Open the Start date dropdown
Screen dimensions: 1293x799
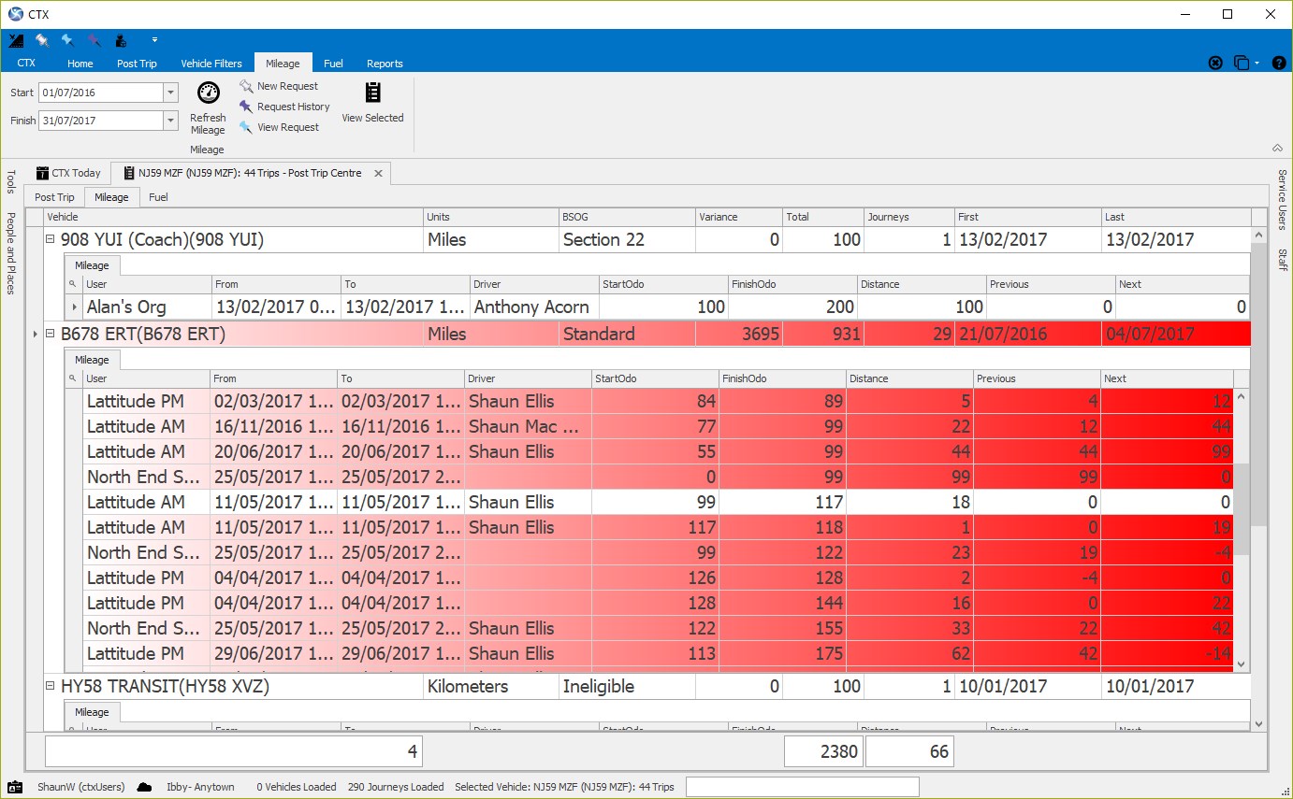pyautogui.click(x=170, y=93)
